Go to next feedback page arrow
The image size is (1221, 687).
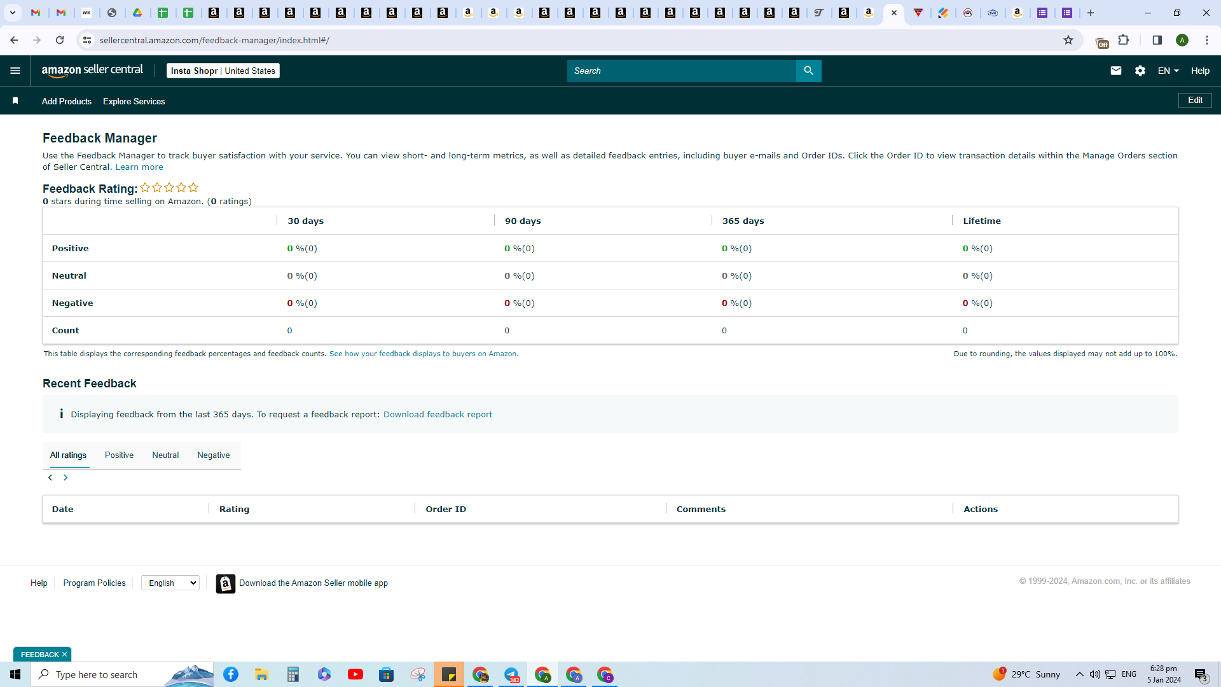pos(66,478)
